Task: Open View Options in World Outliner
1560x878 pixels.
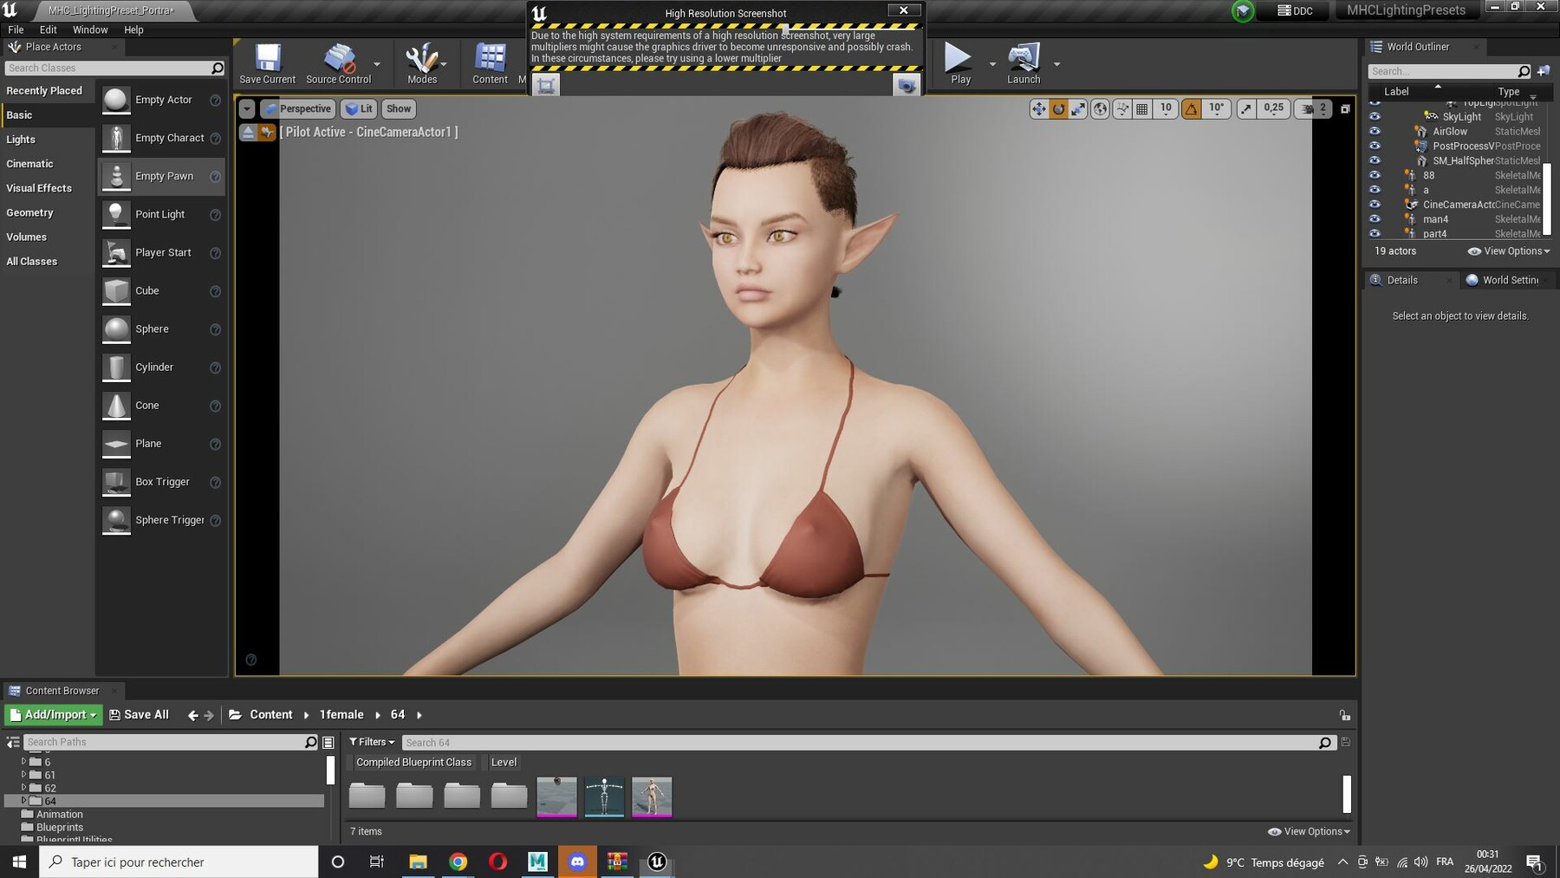Action: tap(1509, 251)
